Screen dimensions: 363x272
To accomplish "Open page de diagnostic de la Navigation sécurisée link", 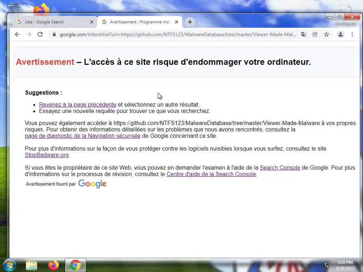I will pos(83,136).
